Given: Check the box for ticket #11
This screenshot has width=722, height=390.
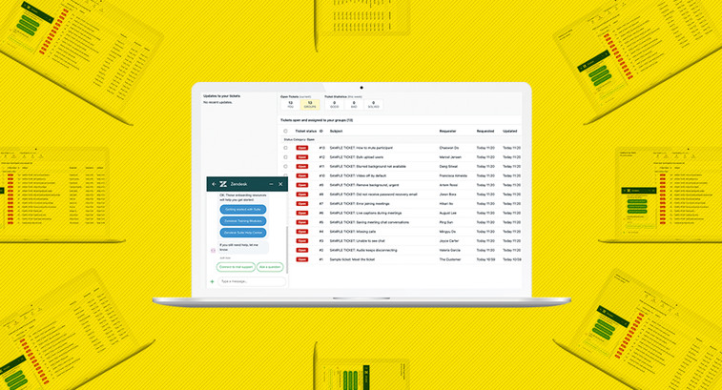Looking at the screenshot, I should (x=285, y=166).
